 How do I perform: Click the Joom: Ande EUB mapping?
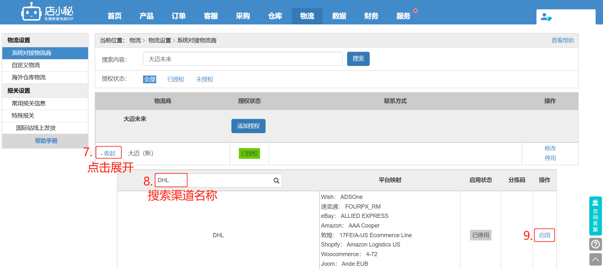344,264
